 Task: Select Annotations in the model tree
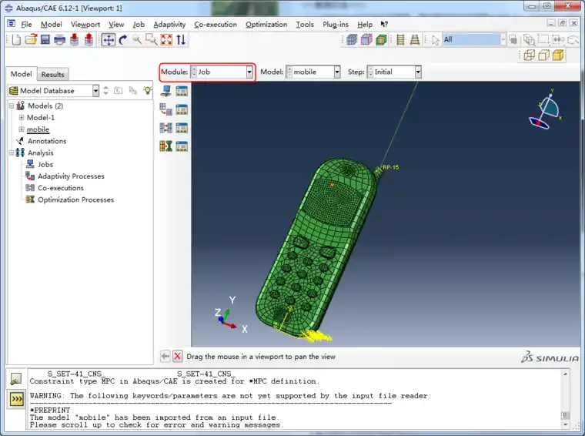pyautogui.click(x=47, y=141)
